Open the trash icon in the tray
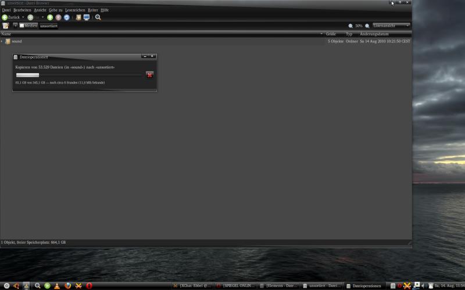This screenshot has height=290, width=465. (x=431, y=286)
